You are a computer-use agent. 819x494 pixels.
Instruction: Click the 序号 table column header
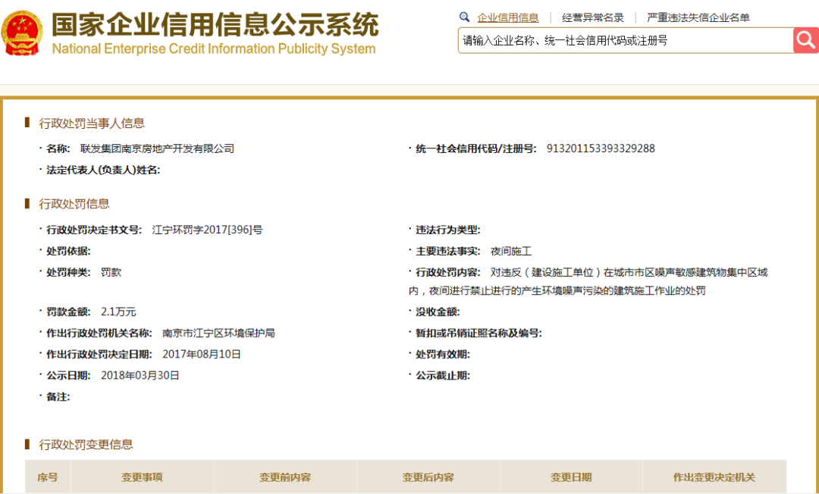coord(48,477)
